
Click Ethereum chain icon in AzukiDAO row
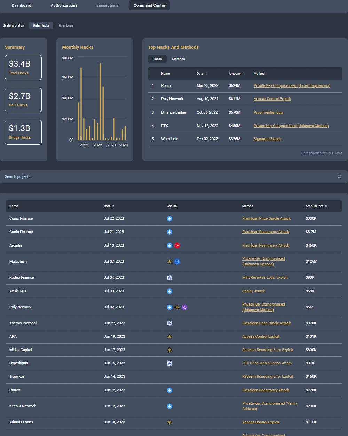pos(169,291)
